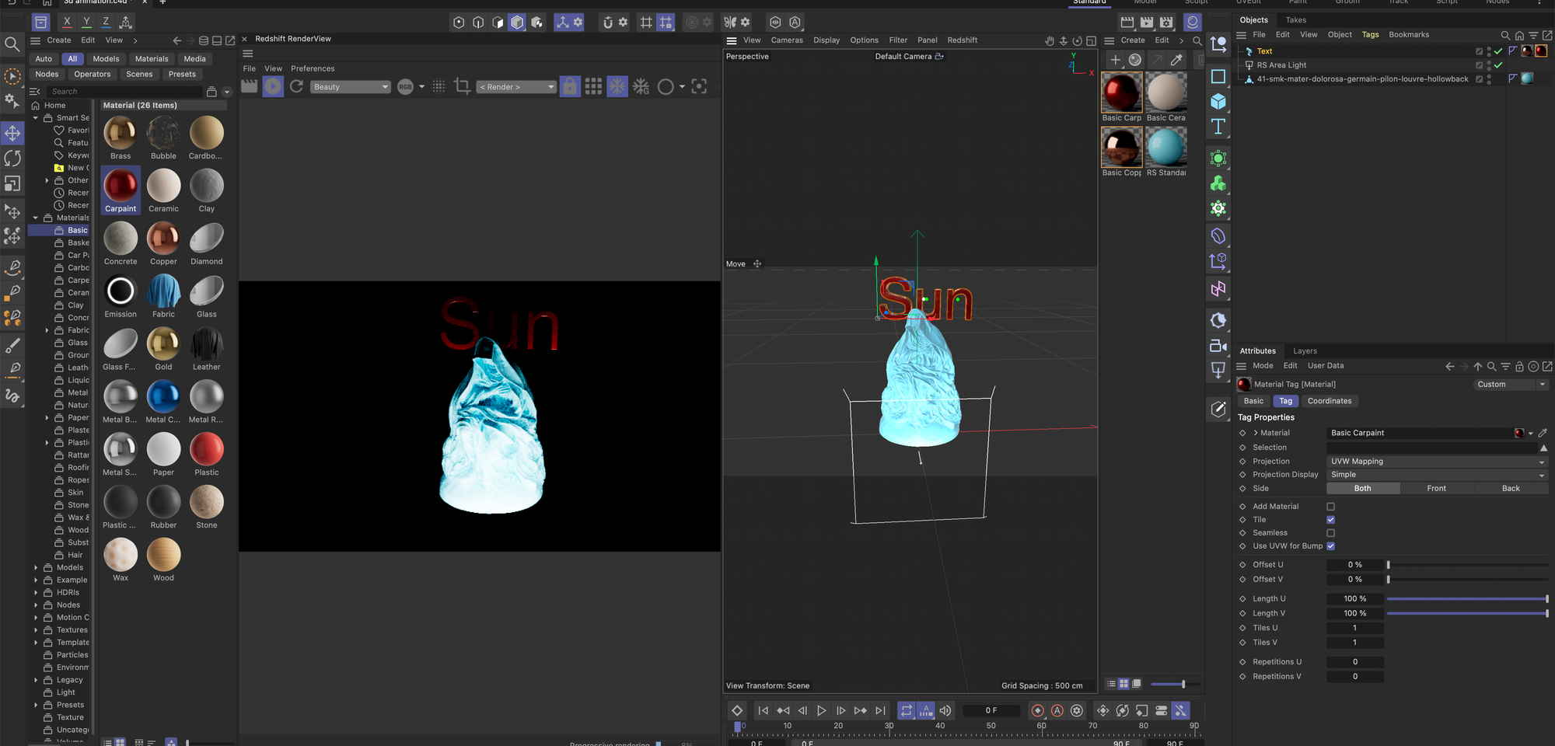Image resolution: width=1555 pixels, height=746 pixels.
Task: Click the RenderView crop region icon
Action: pyautogui.click(x=462, y=87)
